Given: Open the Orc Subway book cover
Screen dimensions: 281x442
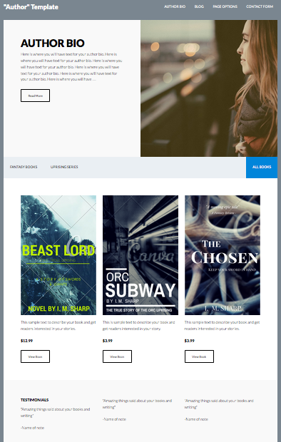Looking at the screenshot, I should [x=140, y=255].
